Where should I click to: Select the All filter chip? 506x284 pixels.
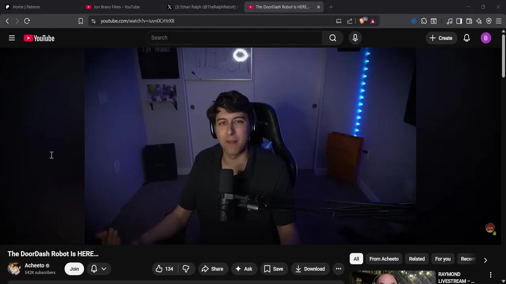pyautogui.click(x=356, y=259)
